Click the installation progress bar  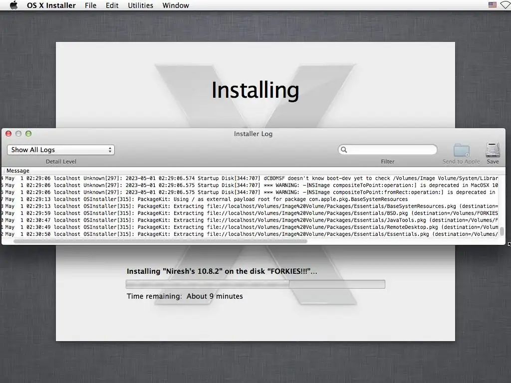(x=255, y=284)
